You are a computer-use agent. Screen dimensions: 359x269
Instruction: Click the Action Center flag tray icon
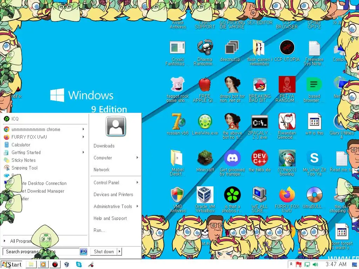pos(298,264)
